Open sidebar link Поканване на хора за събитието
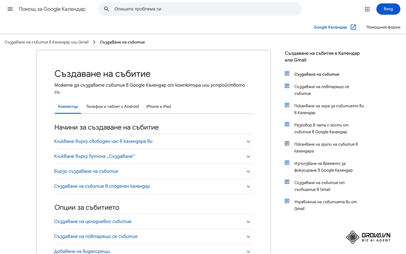 [329, 109]
